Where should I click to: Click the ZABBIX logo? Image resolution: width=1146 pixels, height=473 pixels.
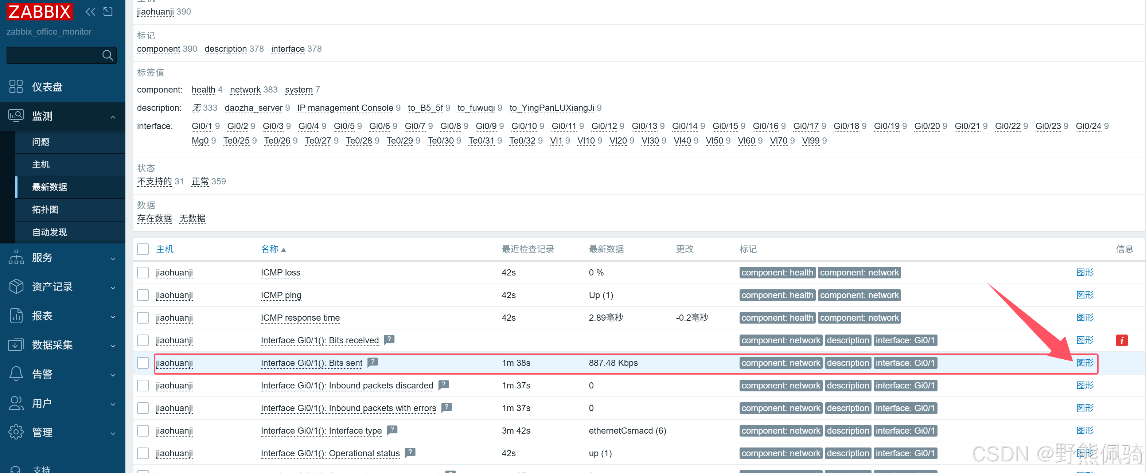coord(39,12)
